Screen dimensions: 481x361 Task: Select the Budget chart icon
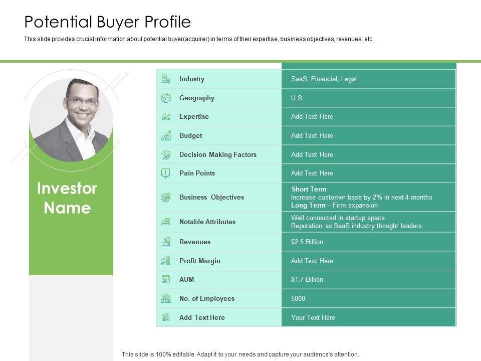coord(166,135)
